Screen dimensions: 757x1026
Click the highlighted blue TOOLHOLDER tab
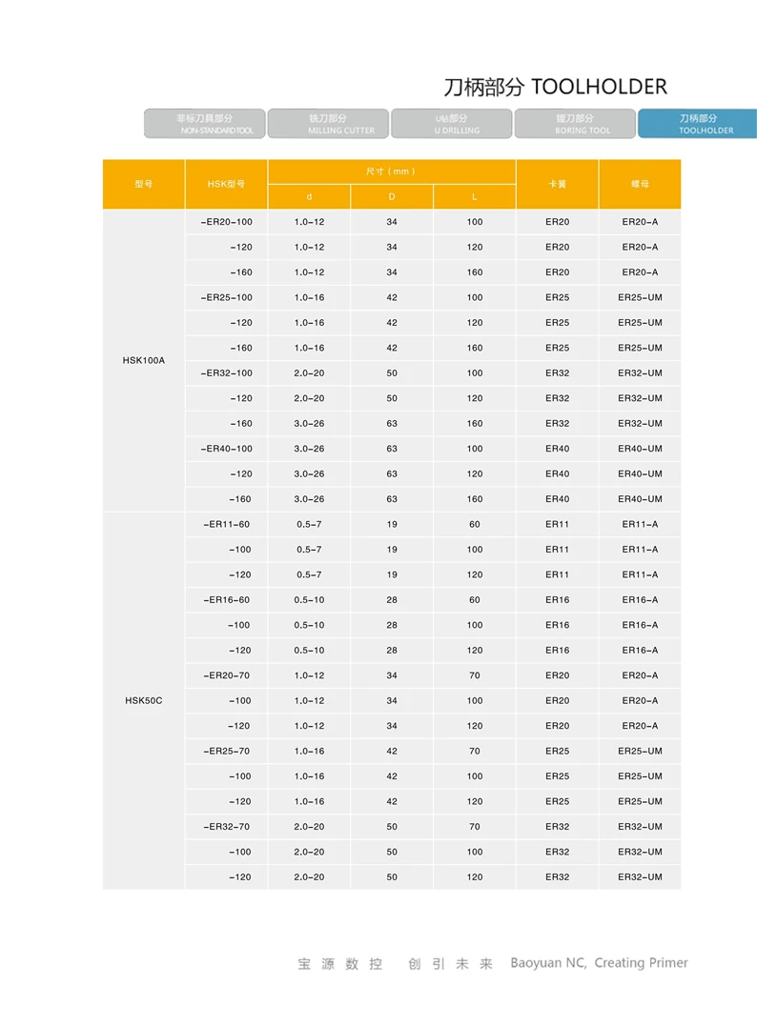(x=699, y=124)
